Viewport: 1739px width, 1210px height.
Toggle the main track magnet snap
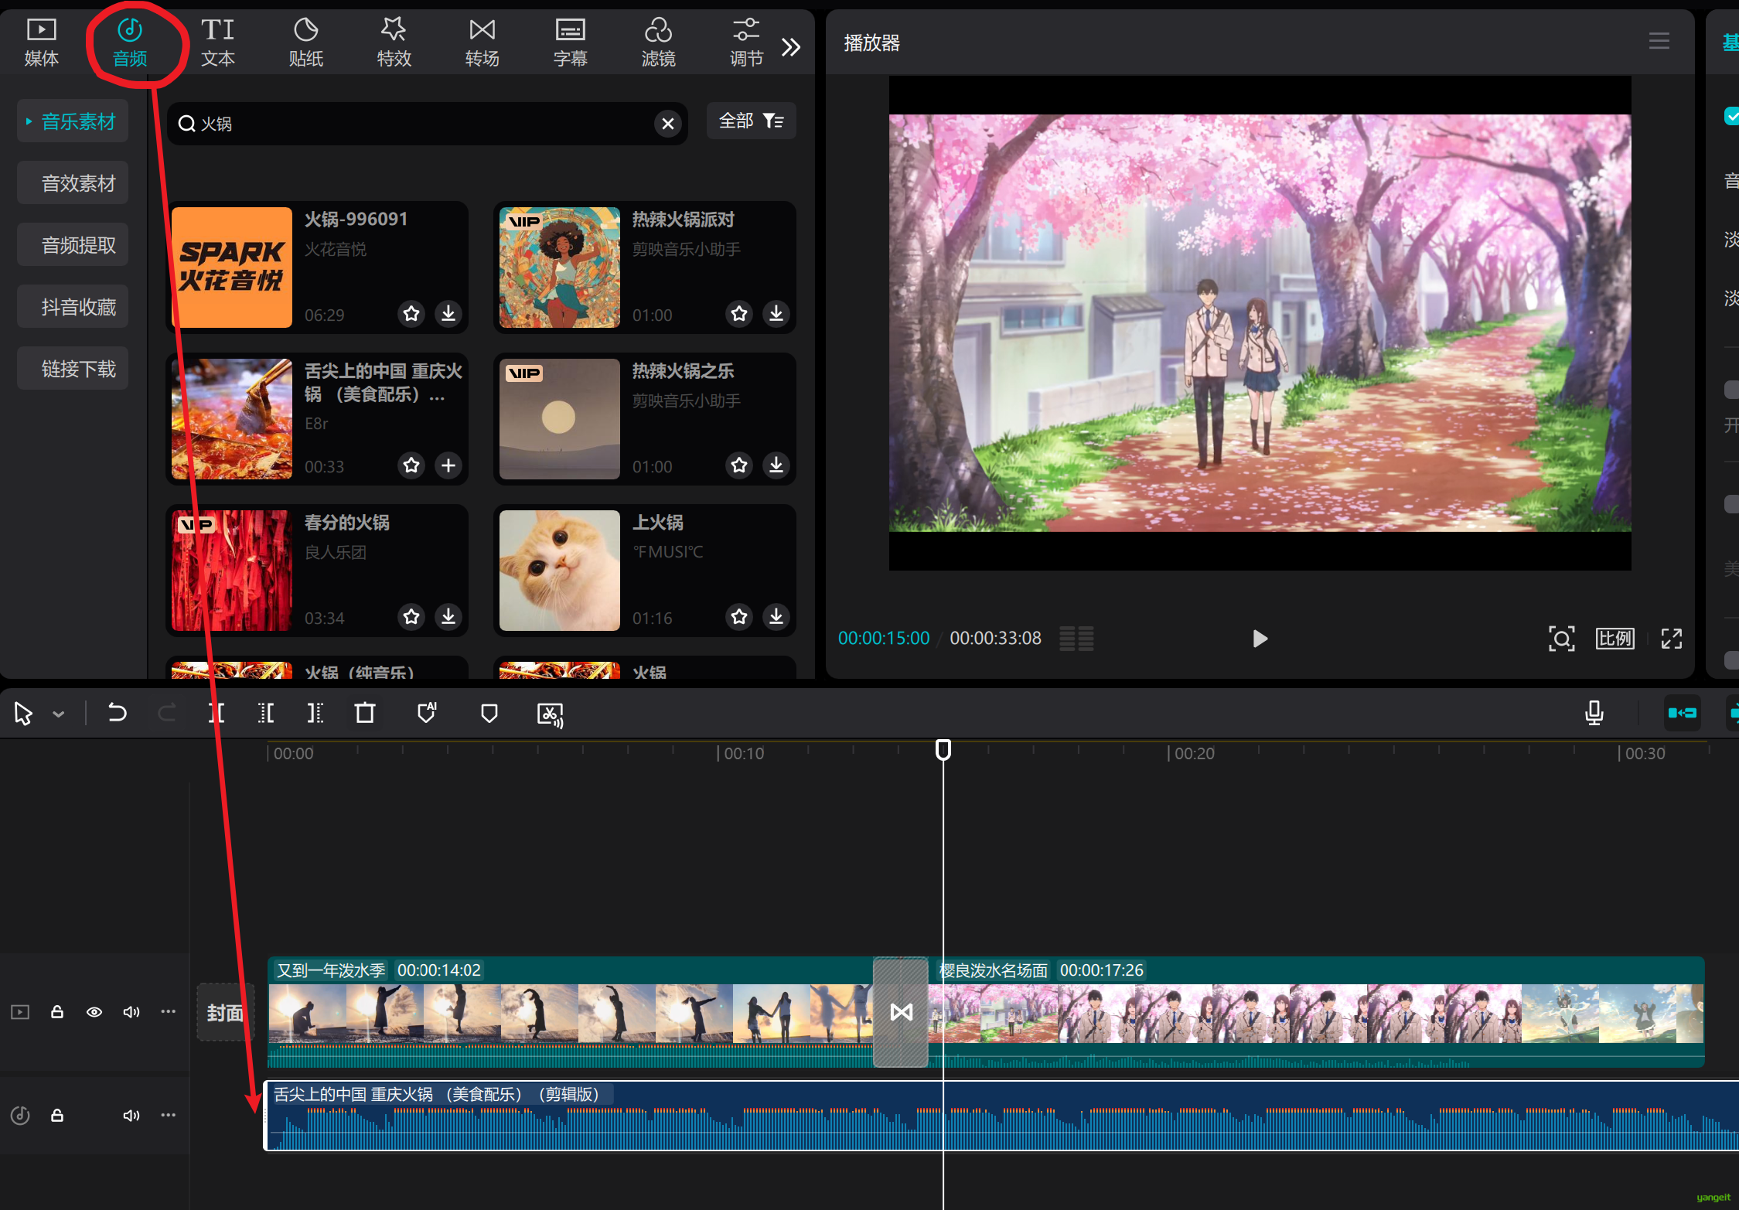pos(1682,712)
